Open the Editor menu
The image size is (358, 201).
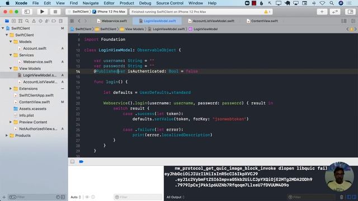[109, 3]
